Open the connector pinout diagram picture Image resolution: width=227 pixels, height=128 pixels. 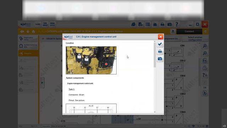coord(91,108)
